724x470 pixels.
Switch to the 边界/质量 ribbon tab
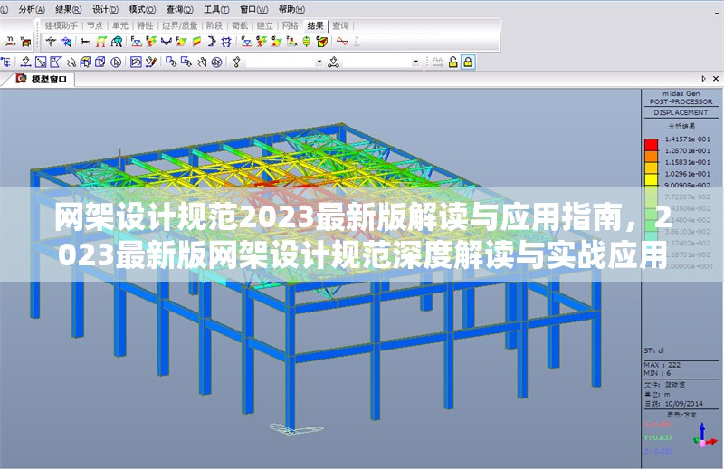[179, 25]
